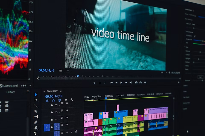Click the V1 source patching button
Screen dimensions: 205x136
pos(47,128)
